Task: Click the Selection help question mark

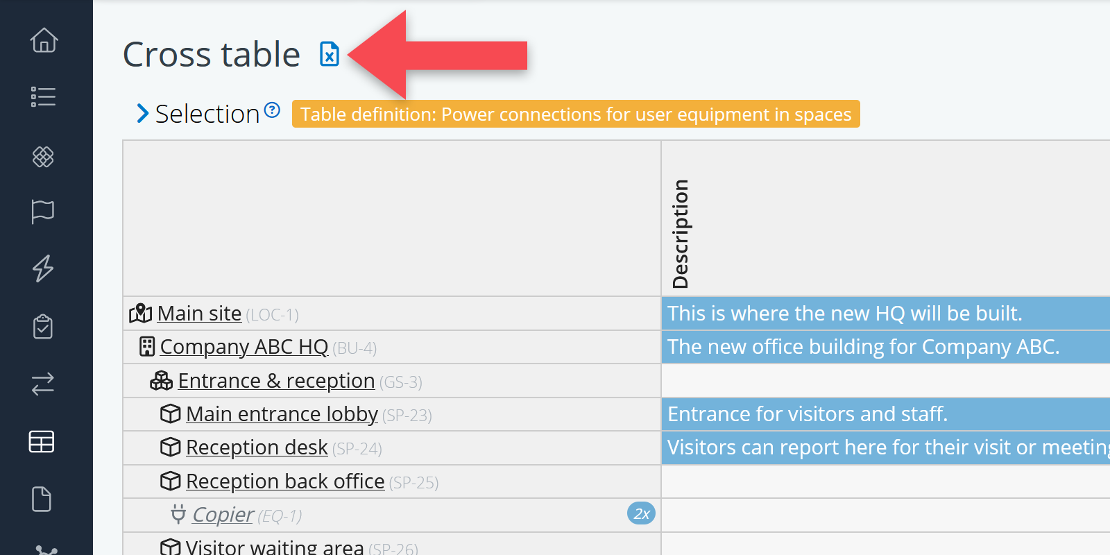Action: (273, 110)
